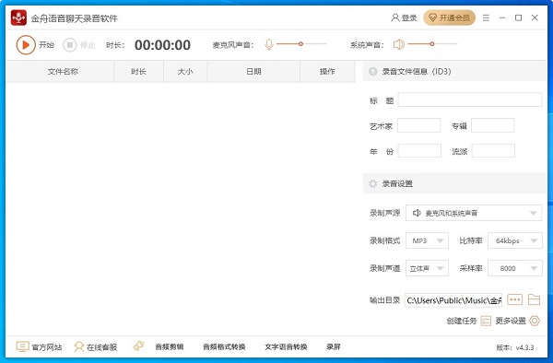
Task: Open 更多设置 via the hexagon settings icon
Action: click(535, 321)
